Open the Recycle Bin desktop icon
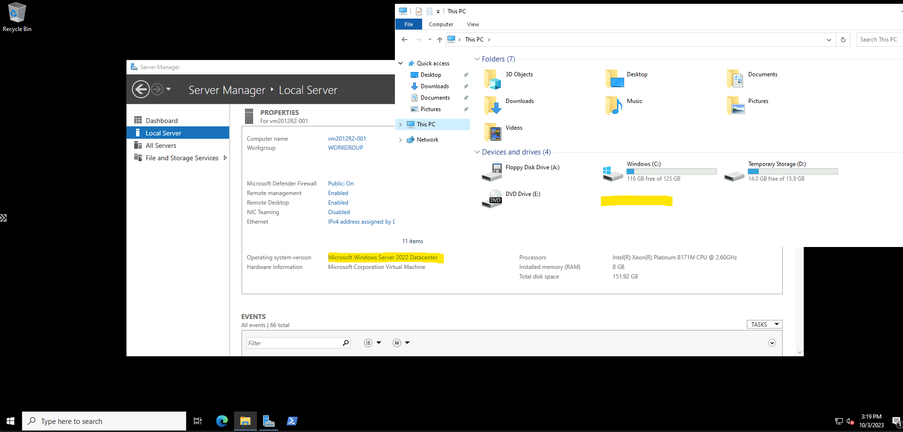 point(17,17)
